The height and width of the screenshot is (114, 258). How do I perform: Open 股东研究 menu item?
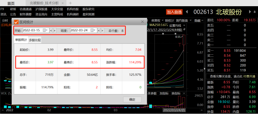89,9
